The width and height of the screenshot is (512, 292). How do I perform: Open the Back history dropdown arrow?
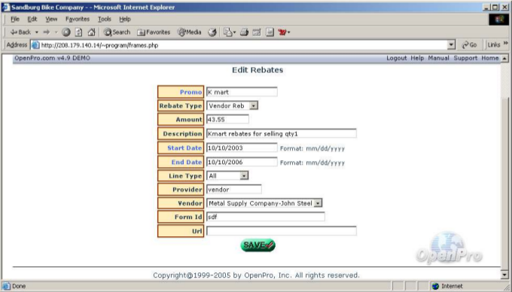pos(37,32)
